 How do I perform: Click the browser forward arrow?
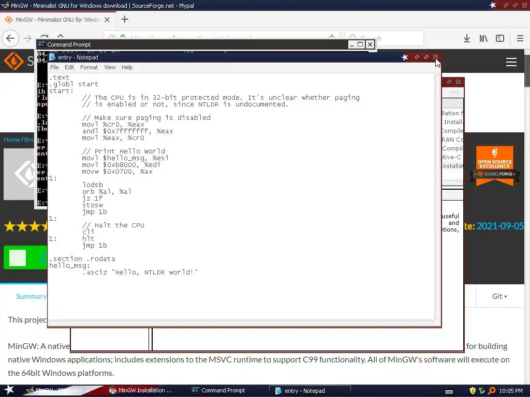27,38
